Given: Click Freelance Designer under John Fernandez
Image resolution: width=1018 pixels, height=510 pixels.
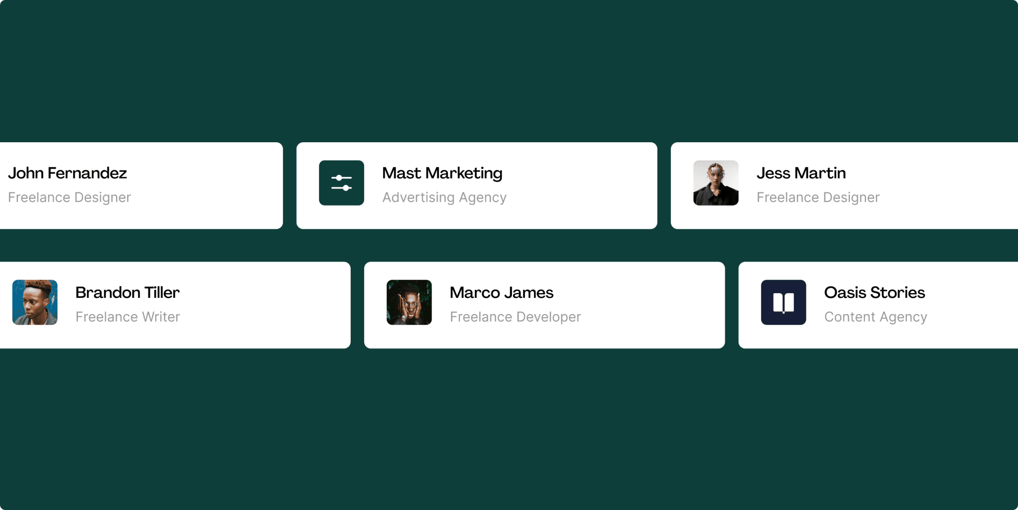Looking at the screenshot, I should pos(69,198).
